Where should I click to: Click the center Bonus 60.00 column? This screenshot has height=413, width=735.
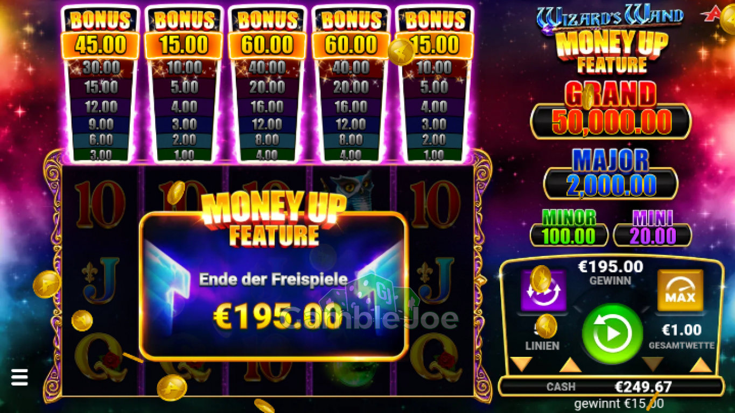click(268, 84)
